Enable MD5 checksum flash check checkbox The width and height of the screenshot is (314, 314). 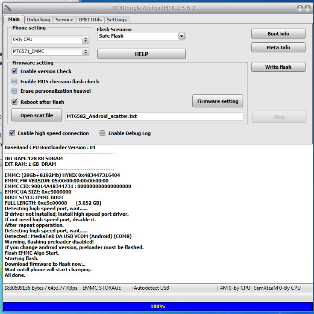[x=15, y=82]
